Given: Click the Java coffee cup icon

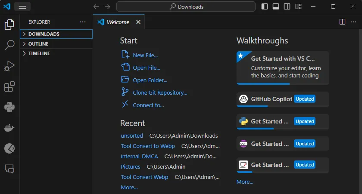Looking at the screenshot, I should (243, 165).
